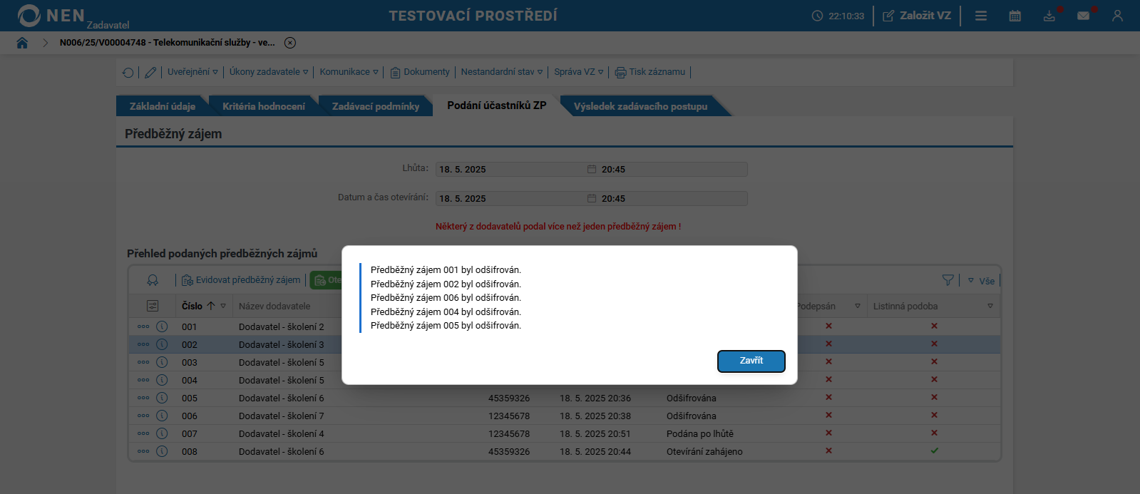Sort by Číslo column arrow
The image size is (1140, 494).
point(211,306)
